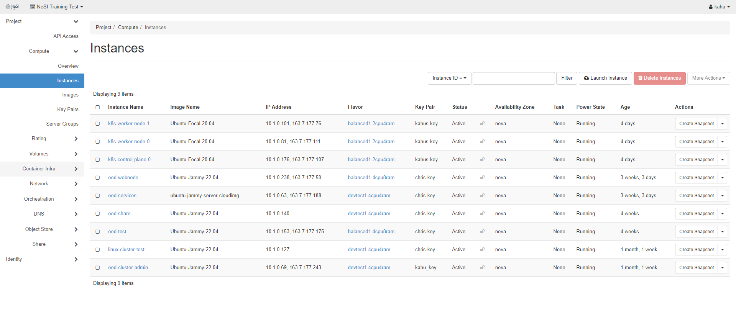Click the lock icon in ood-webnode row
Image resolution: width=736 pixels, height=314 pixels.
click(482, 178)
